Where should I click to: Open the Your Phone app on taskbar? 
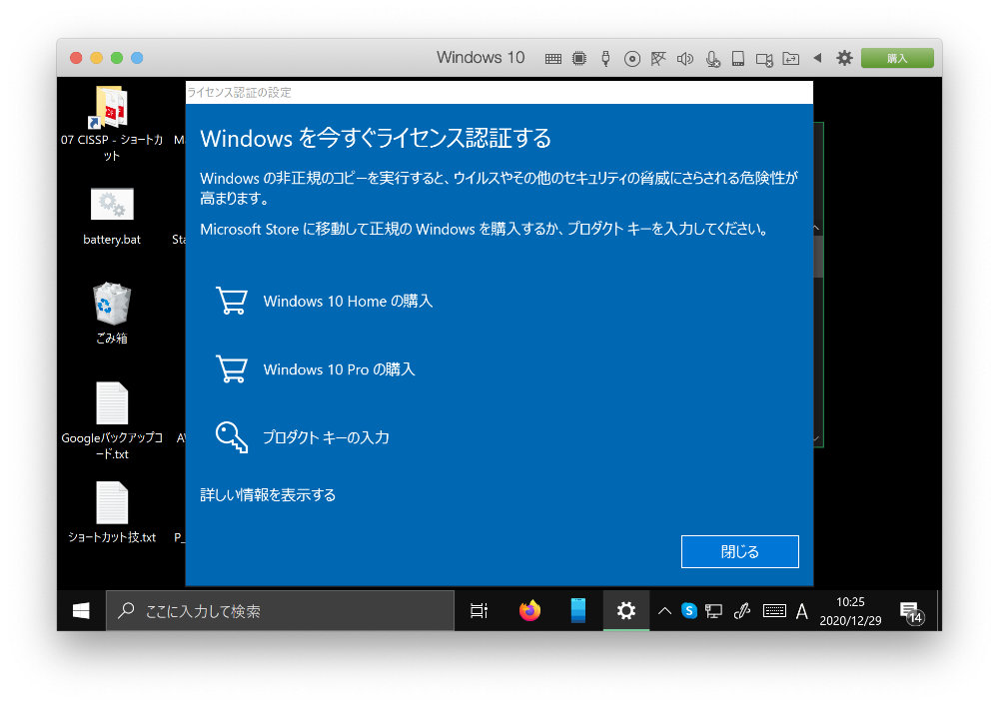pyautogui.click(x=577, y=611)
